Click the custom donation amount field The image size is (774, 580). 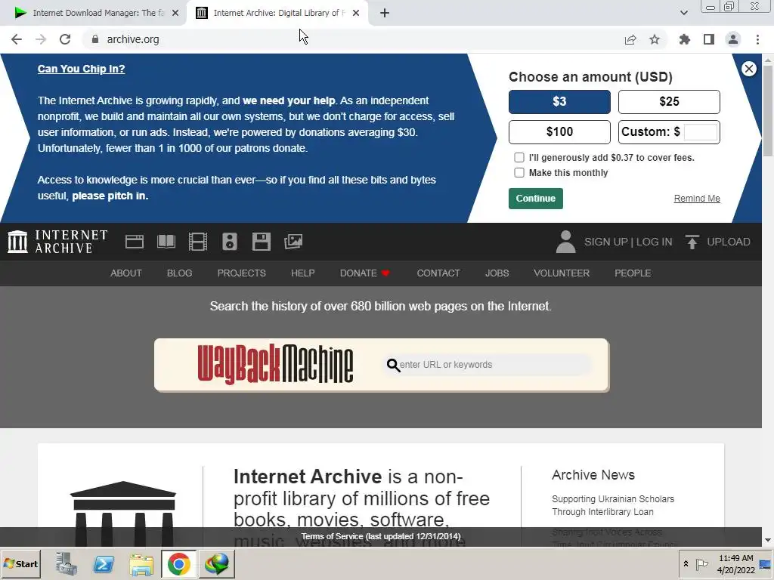point(701,132)
